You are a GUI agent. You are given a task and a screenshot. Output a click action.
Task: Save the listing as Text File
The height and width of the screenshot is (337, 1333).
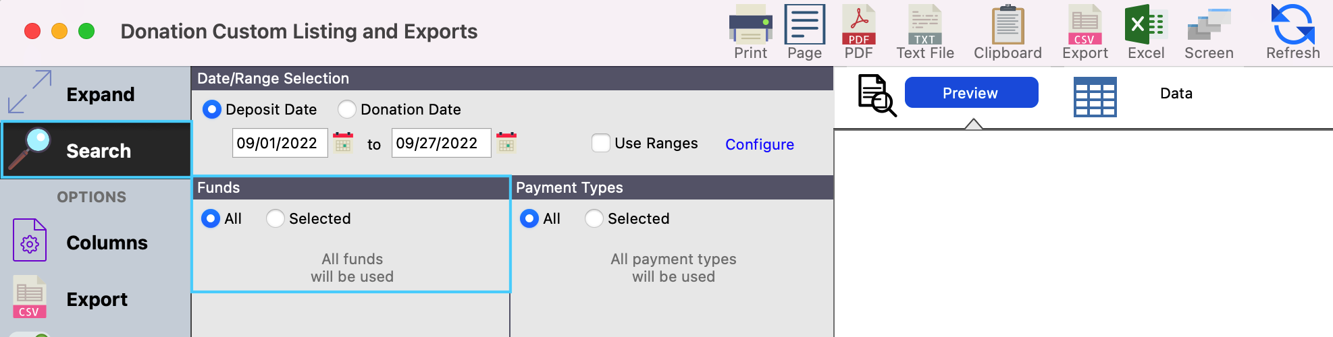pyautogui.click(x=924, y=32)
